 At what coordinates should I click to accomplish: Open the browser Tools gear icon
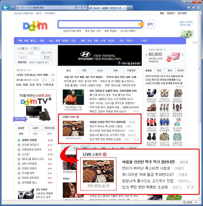coord(198,7)
